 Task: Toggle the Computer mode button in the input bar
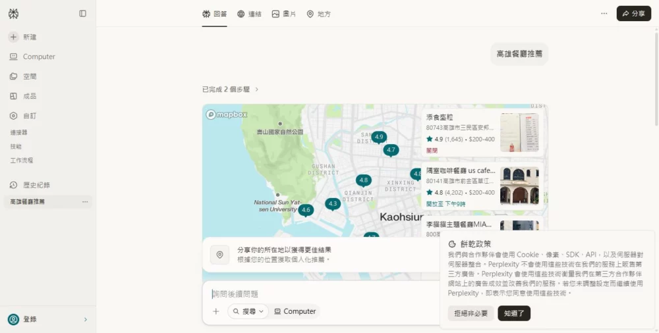tap(295, 311)
